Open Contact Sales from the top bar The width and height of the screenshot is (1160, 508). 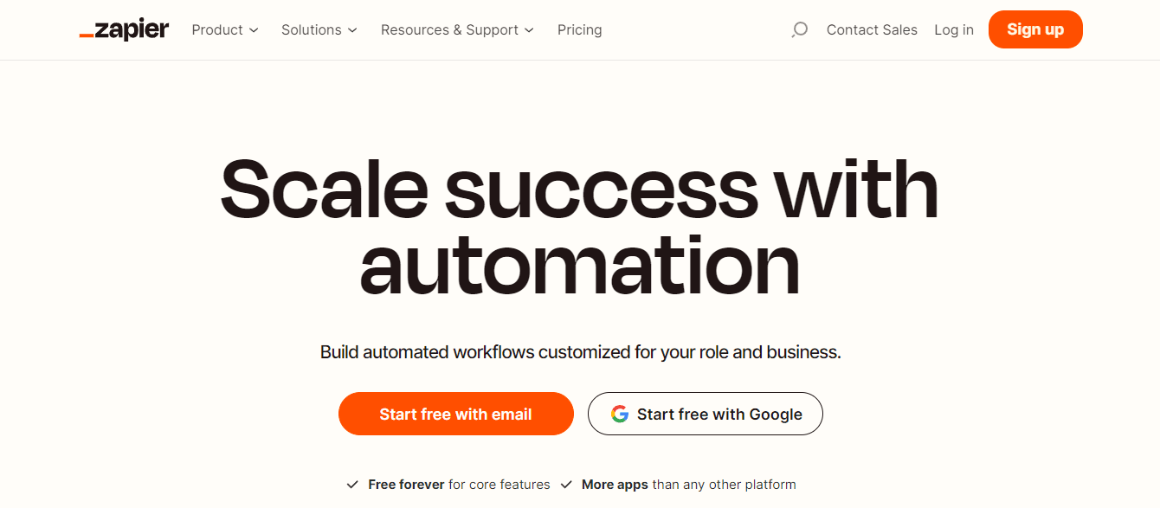click(872, 29)
